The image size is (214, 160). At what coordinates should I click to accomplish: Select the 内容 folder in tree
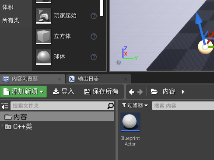(57, 117)
